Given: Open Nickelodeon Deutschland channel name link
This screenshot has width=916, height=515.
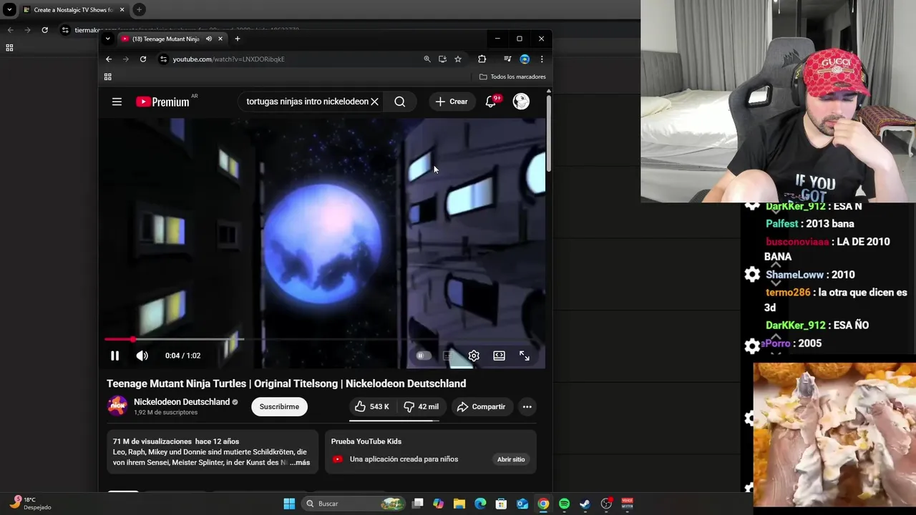Looking at the screenshot, I should (182, 402).
